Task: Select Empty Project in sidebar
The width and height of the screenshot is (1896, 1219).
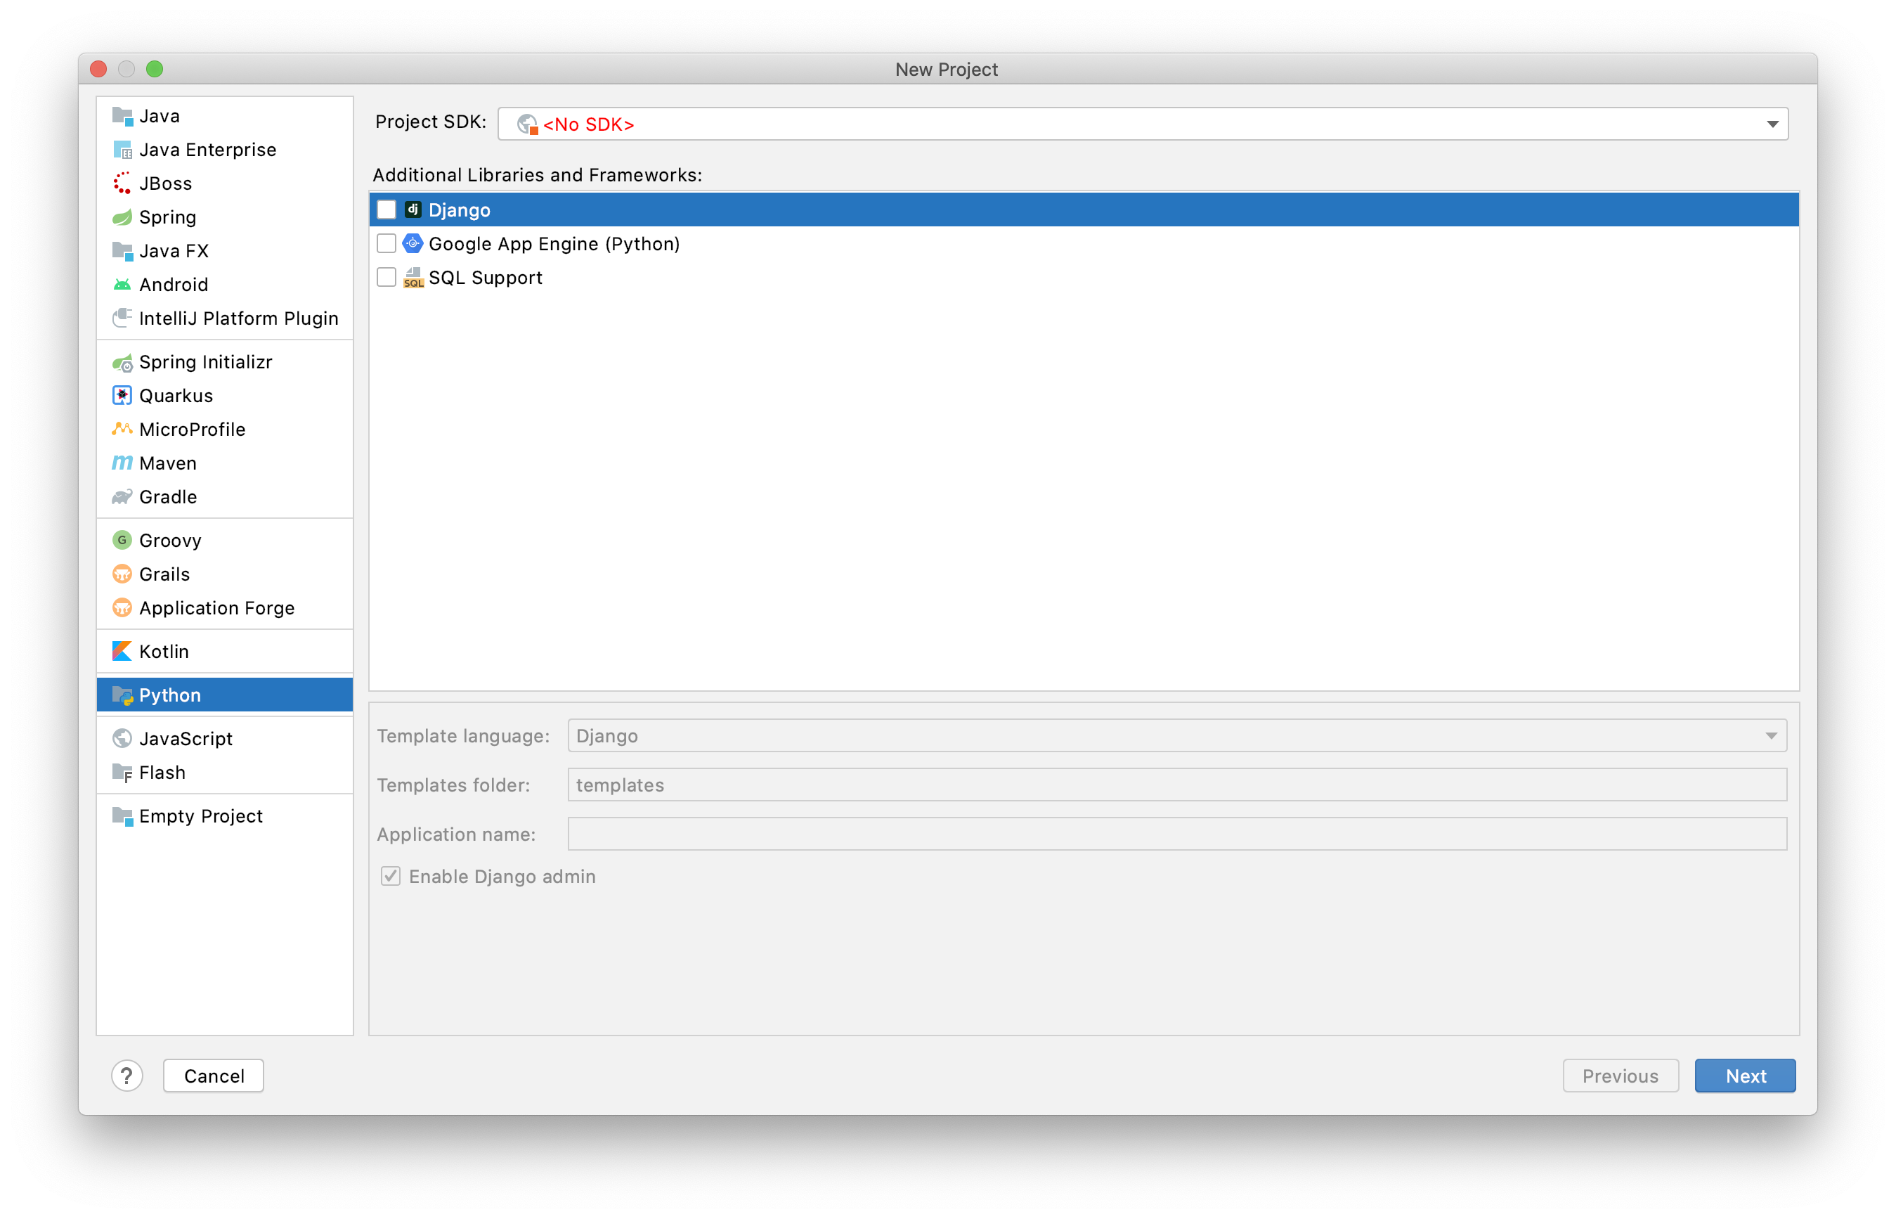Action: (200, 815)
